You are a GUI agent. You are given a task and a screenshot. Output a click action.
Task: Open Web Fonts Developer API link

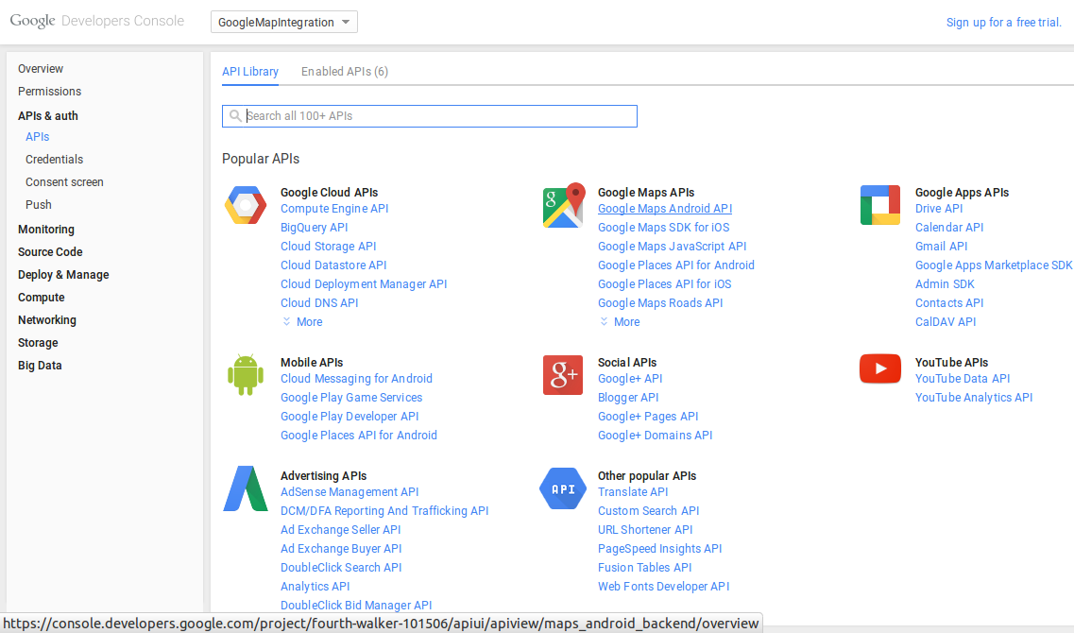664,587
